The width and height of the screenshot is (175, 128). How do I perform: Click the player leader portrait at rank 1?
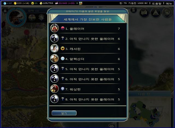point(54,28)
